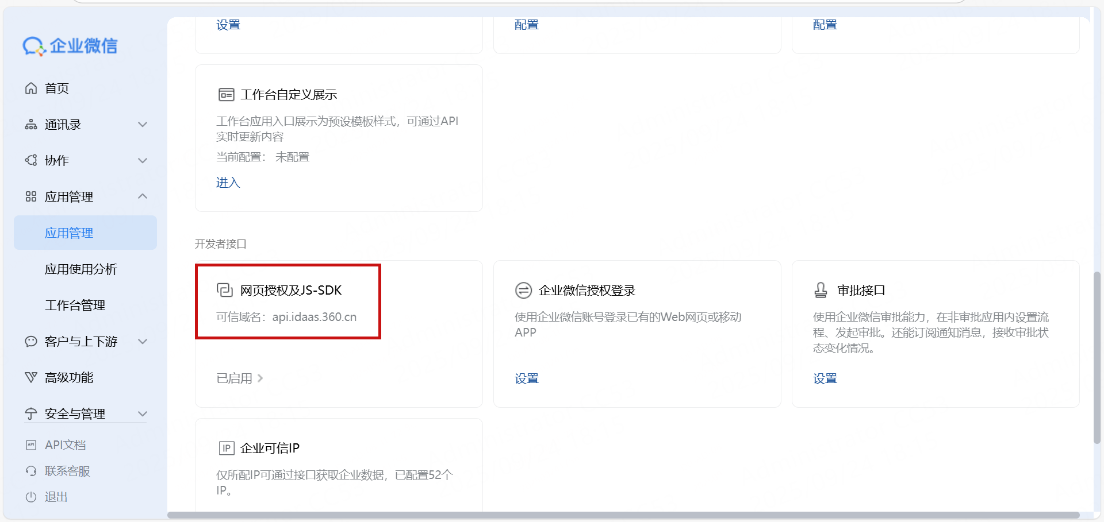The height and width of the screenshot is (522, 1104).
Task: Open 应用使用分析 submenu item
Action: [81, 269]
